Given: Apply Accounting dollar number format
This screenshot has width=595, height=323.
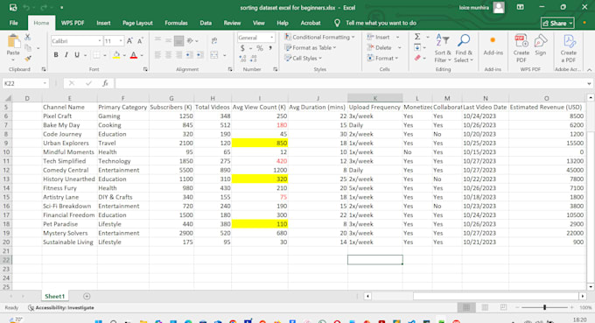Looking at the screenshot, I should (x=242, y=48).
